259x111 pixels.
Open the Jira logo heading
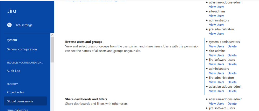12,11
